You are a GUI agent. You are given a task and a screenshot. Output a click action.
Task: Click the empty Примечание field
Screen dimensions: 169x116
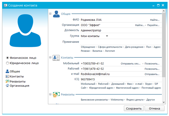(x=121, y=42)
